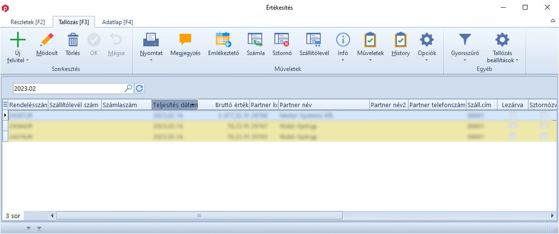The width and height of the screenshot is (559, 234).
Task: Open the History clipboard icon
Action: point(400,40)
